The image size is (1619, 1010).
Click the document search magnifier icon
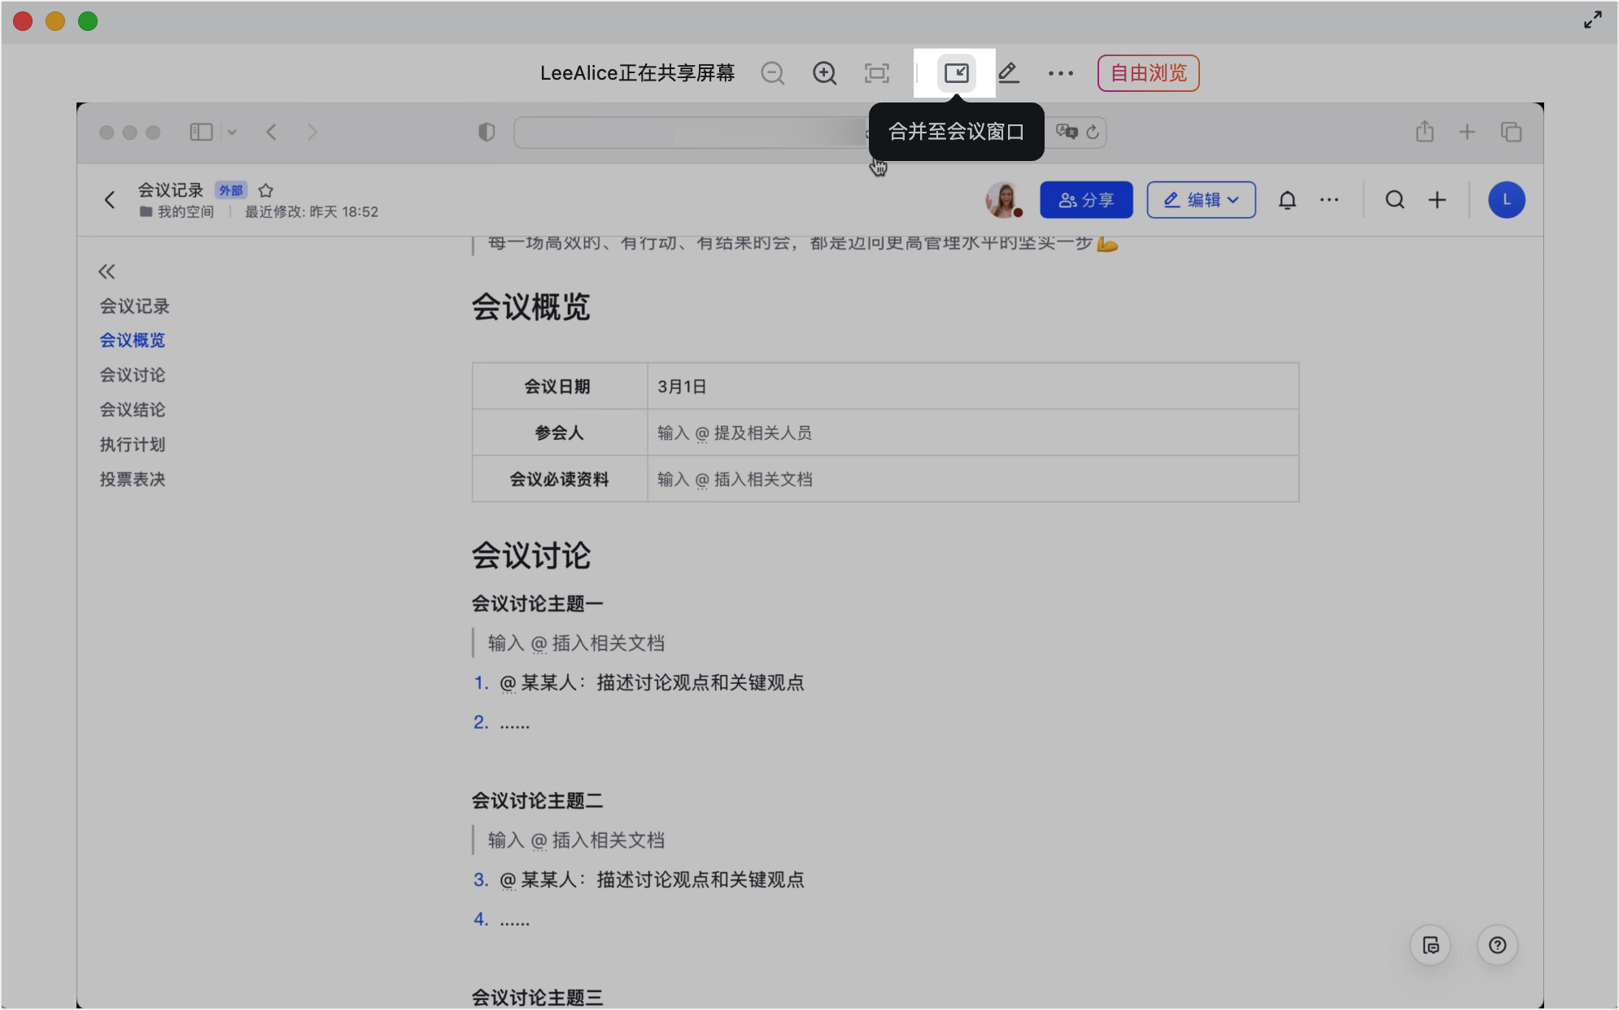[1394, 200]
